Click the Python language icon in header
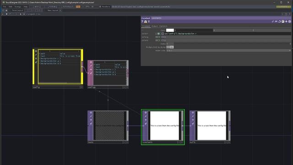This screenshot has width=293, height=165. pyautogui.click(x=283, y=22)
